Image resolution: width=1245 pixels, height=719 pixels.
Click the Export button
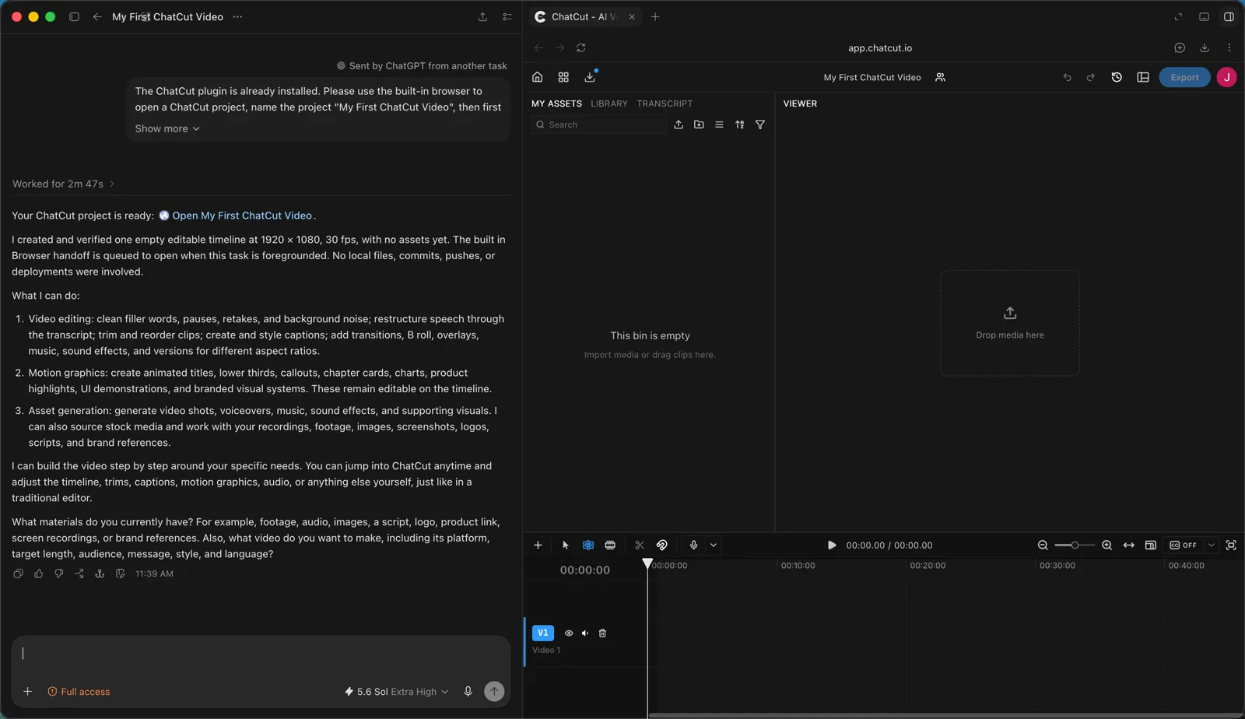tap(1184, 77)
